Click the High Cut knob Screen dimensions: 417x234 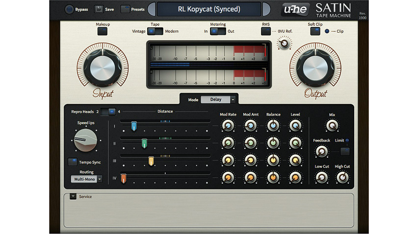coord(342,178)
